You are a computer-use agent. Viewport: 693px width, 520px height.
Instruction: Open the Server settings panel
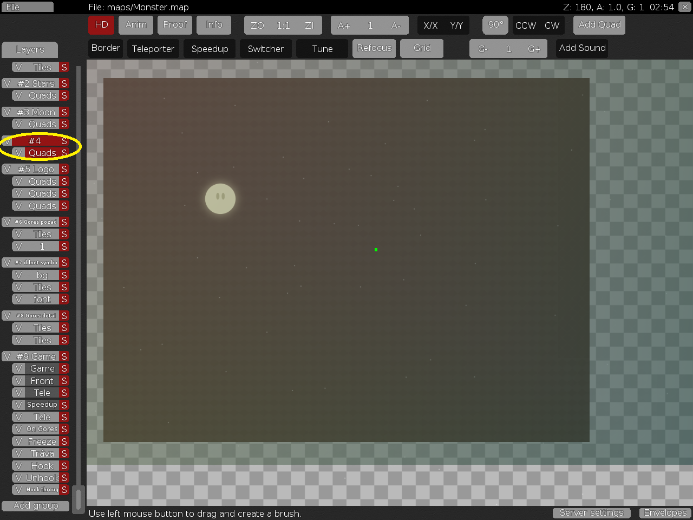coord(591,512)
